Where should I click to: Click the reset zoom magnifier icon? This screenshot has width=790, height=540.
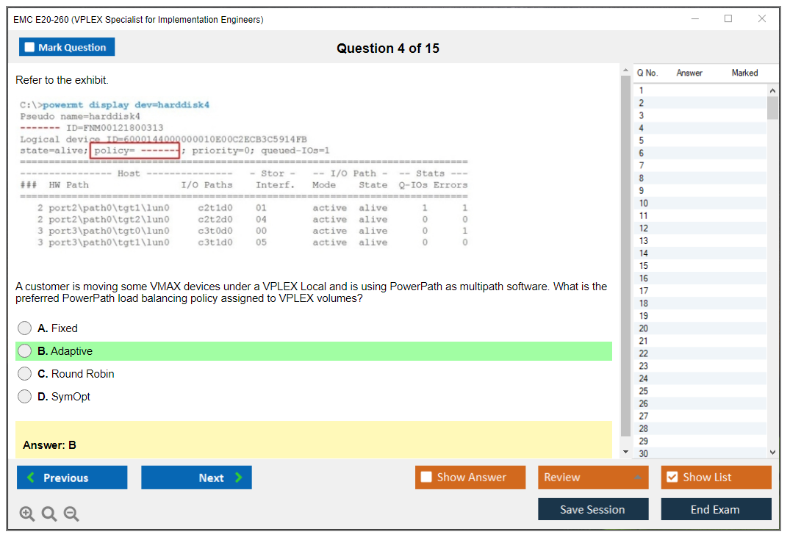pyautogui.click(x=49, y=514)
